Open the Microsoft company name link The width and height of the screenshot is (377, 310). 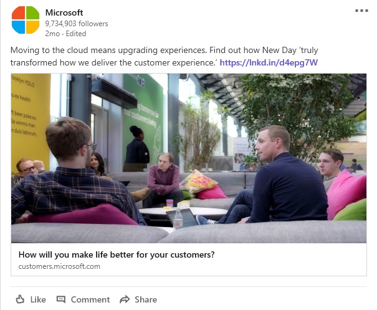point(64,12)
